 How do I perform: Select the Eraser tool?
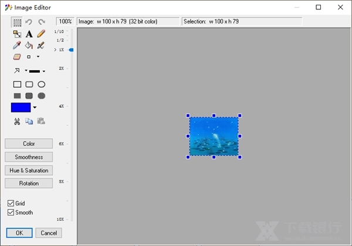click(17, 57)
